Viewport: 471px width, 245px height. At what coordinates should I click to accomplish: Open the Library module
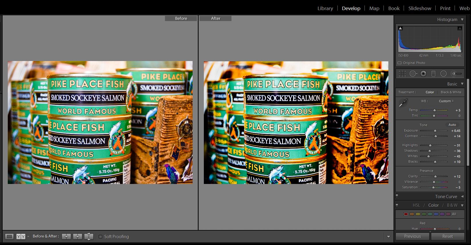[x=325, y=8]
